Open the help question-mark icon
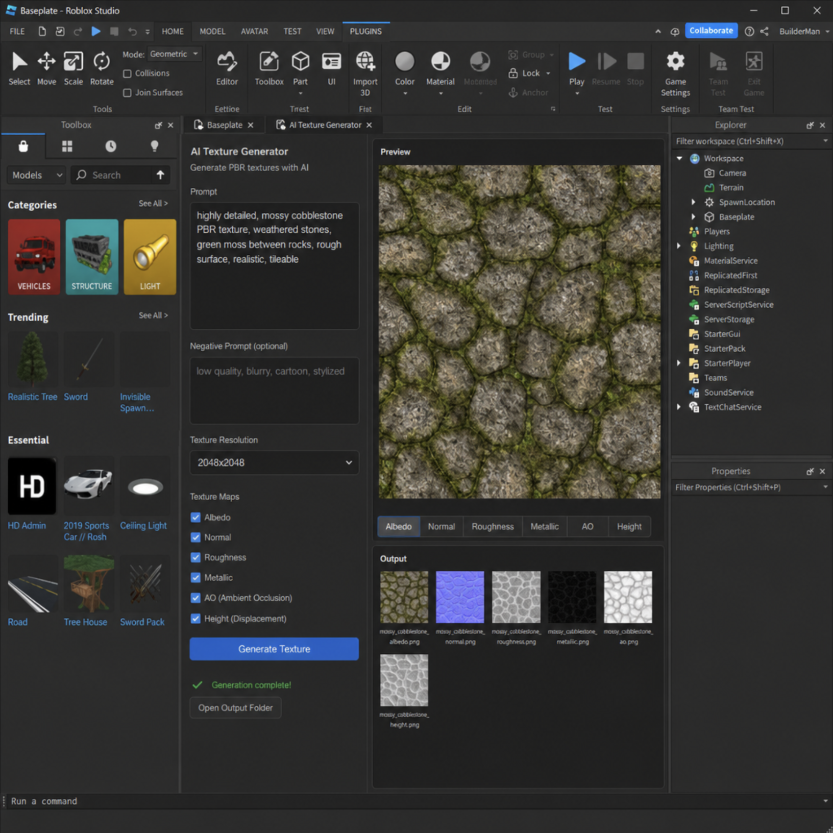This screenshot has height=833, width=833. 749,31
